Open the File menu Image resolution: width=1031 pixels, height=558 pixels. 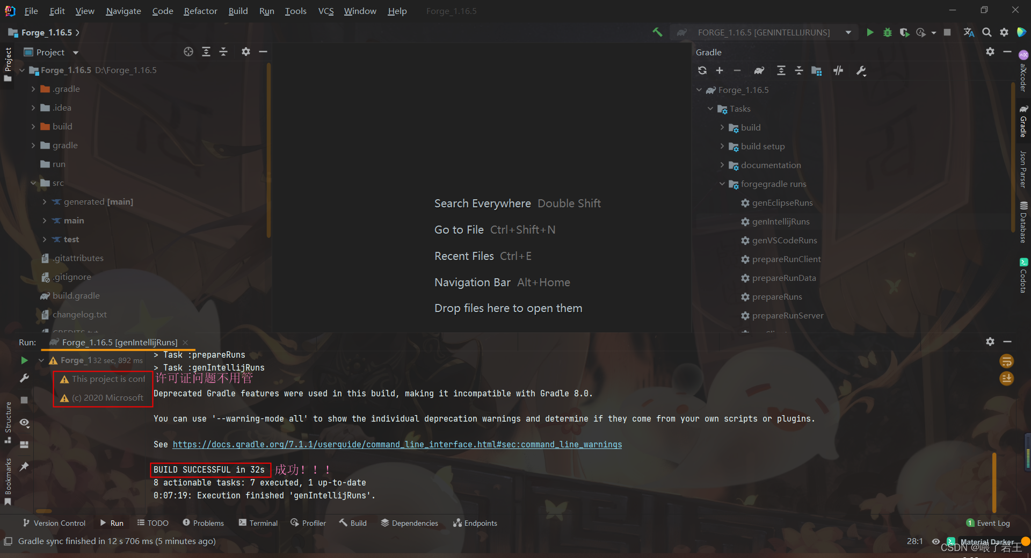pyautogui.click(x=31, y=11)
